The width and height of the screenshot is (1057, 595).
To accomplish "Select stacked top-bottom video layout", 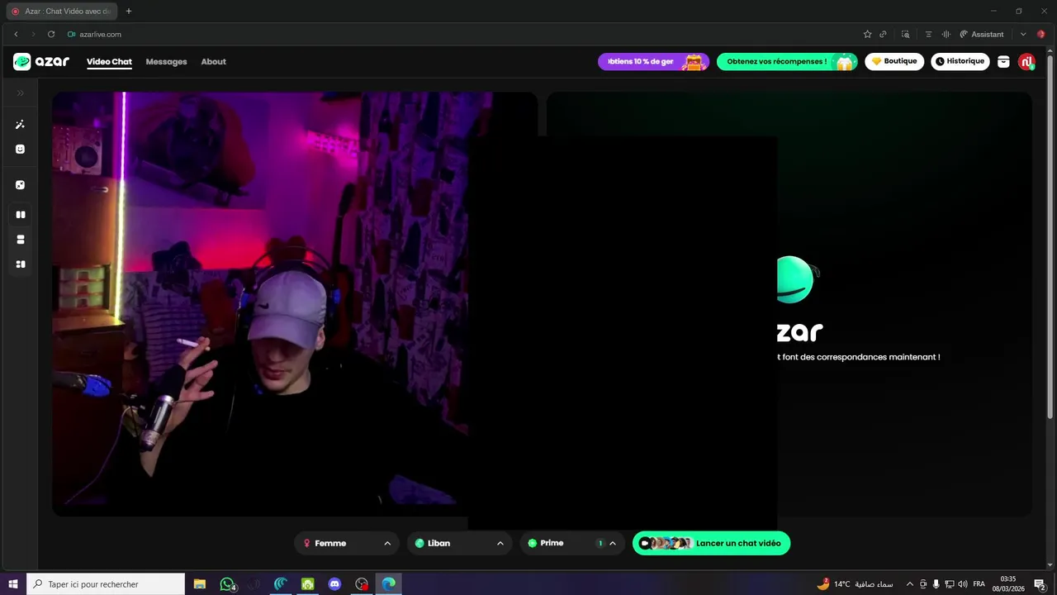I will pos(21,240).
